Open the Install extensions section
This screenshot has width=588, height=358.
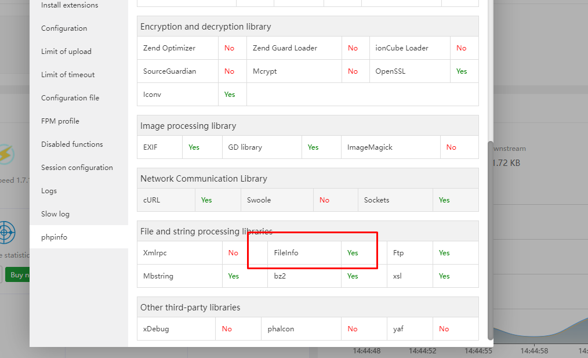pyautogui.click(x=70, y=5)
